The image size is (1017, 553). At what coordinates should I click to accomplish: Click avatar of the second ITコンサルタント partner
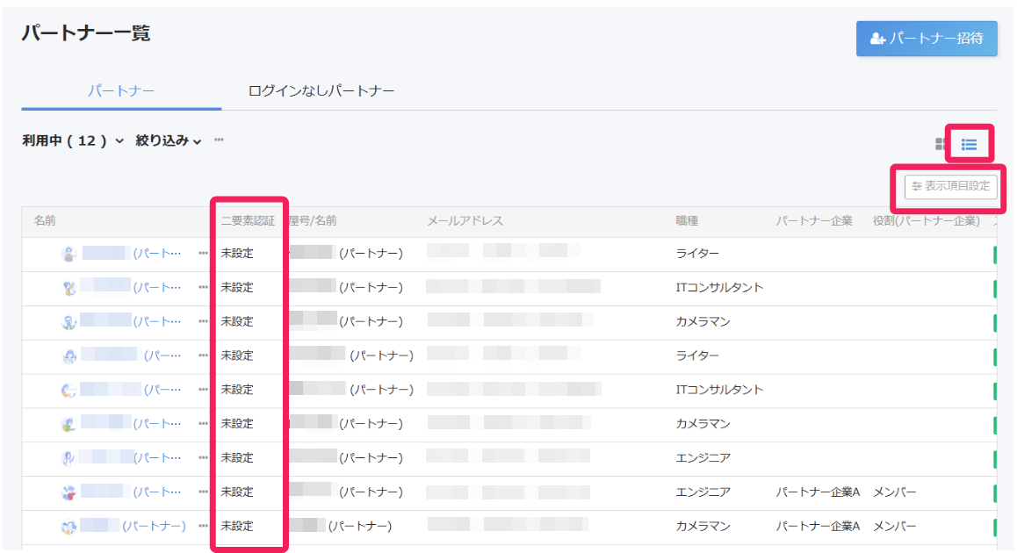(x=69, y=391)
